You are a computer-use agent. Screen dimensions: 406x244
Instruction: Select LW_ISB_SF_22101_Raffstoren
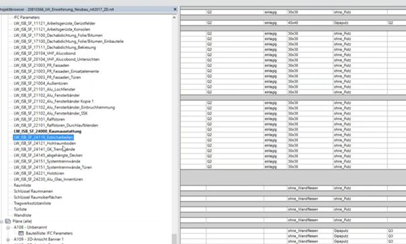40,119
